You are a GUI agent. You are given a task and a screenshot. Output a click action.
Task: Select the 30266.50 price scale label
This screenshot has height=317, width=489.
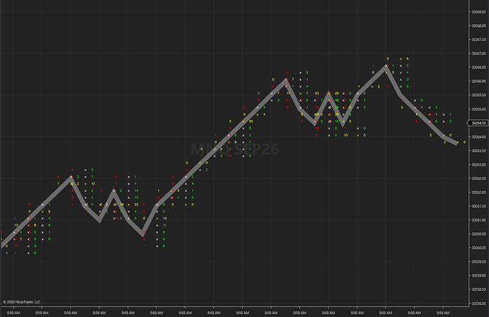478,67
